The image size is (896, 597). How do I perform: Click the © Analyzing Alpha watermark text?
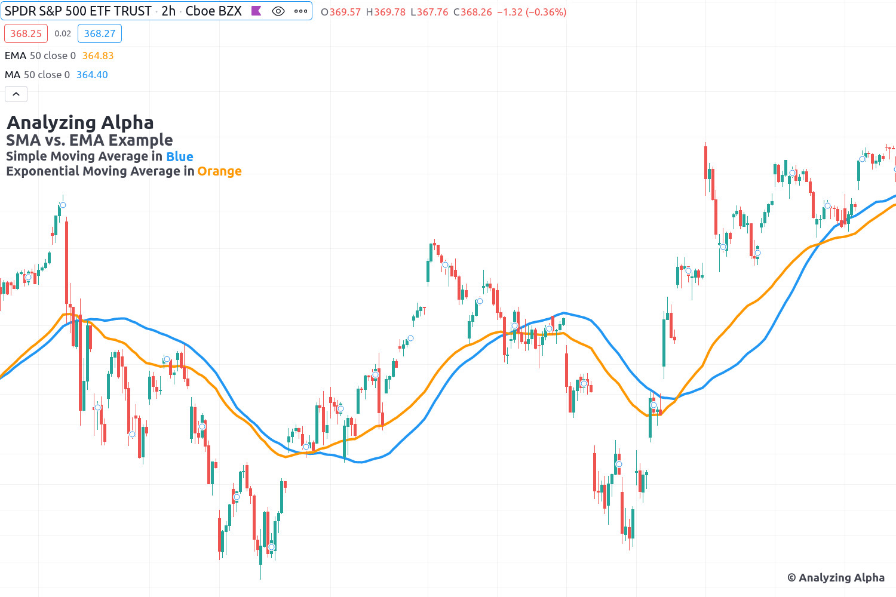(x=836, y=577)
